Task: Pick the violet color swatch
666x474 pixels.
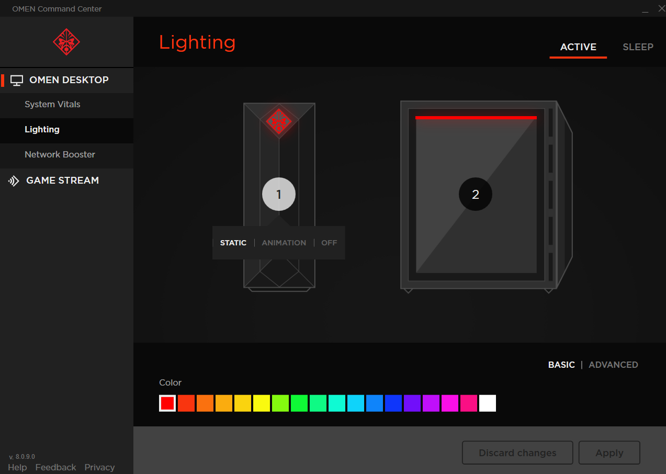Action: click(x=412, y=403)
